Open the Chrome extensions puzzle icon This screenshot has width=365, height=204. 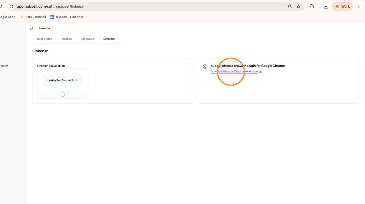click(x=312, y=6)
